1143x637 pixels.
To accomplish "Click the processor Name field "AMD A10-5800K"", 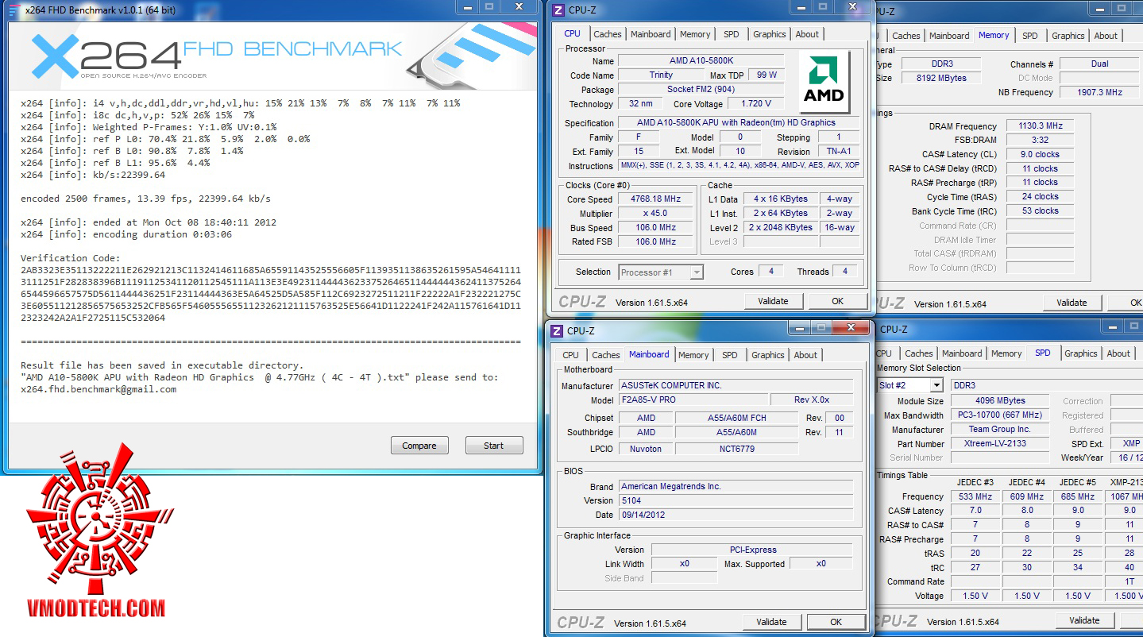I will 701,61.
